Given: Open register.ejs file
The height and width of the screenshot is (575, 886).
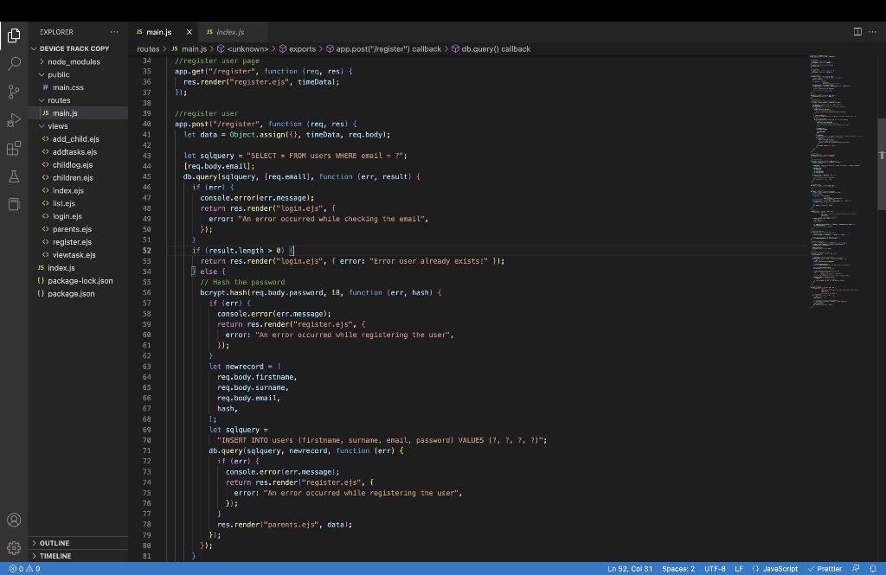Looking at the screenshot, I should (x=79, y=242).
